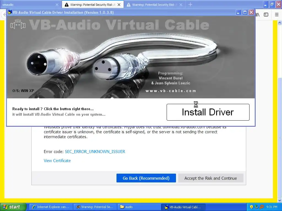
Task: Minimize the VB-Audio installer window
Action: [238, 12]
